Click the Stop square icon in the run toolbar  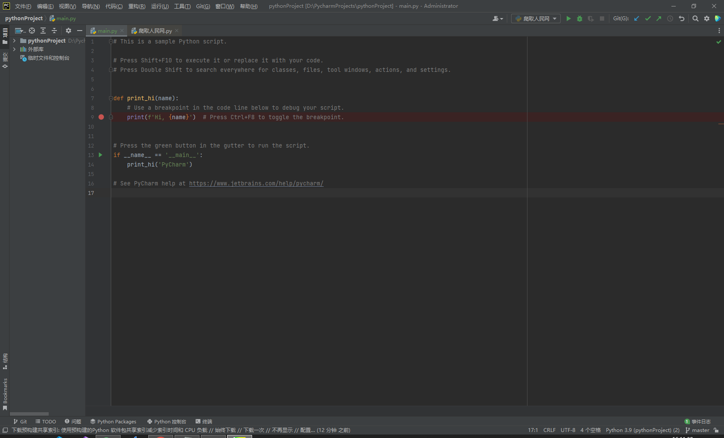(x=602, y=19)
